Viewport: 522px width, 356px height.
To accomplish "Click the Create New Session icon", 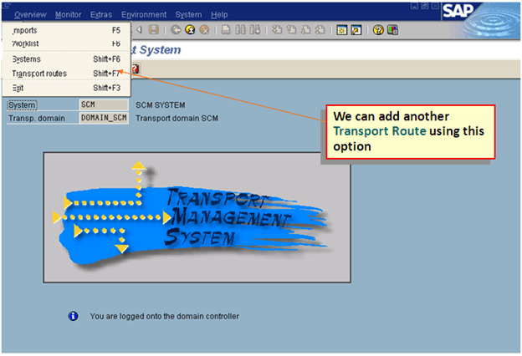I will 341,30.
